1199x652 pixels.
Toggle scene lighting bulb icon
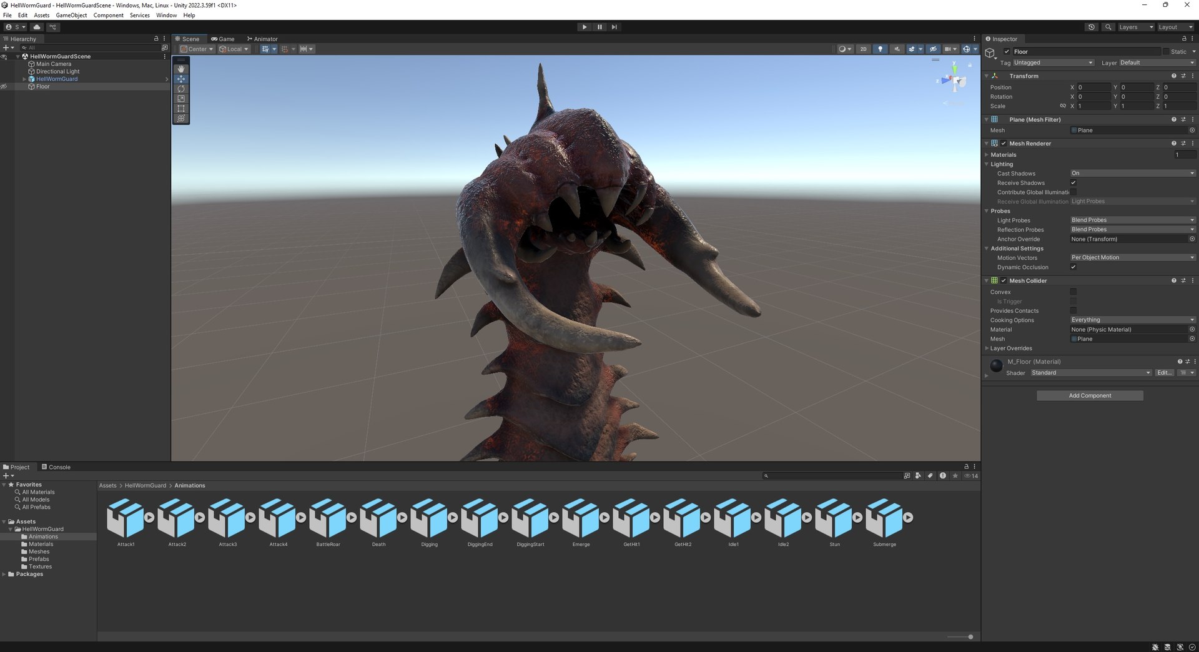click(880, 49)
